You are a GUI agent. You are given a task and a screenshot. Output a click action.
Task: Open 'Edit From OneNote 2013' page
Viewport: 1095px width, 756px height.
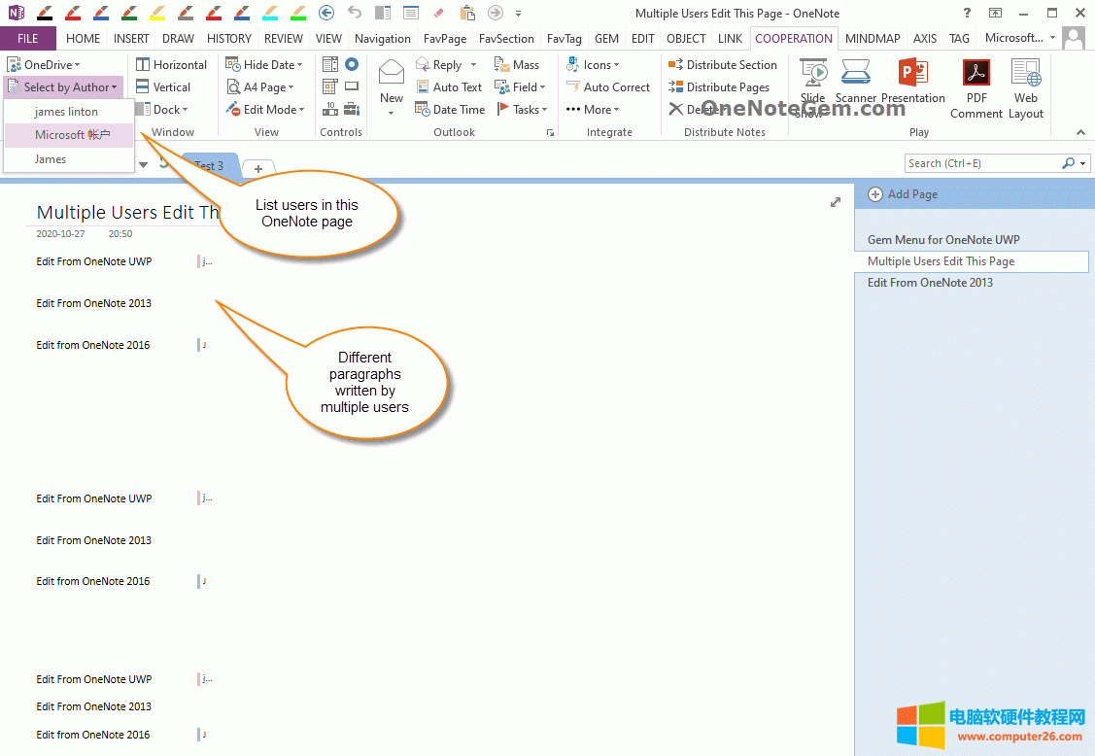click(x=930, y=283)
